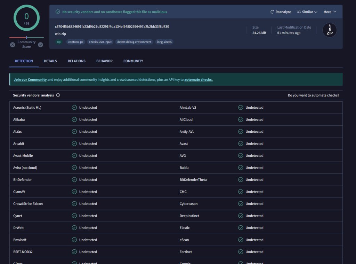Screen dimensions: 356x264
Task: Click the 51 minutes ago date value
Action: click(x=289, y=33)
